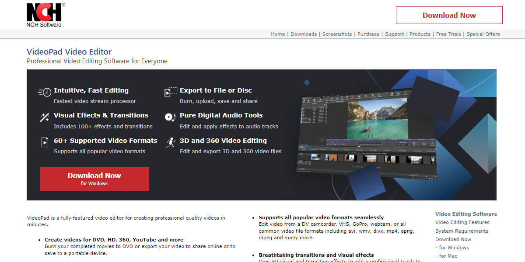Open the Video Editing Features sidebar link
Image resolution: width=525 pixels, height=262 pixels.
tap(462, 222)
